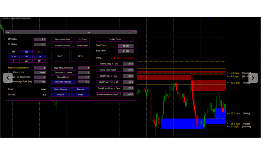Toggle Half Profits (%) of TP

109,82
